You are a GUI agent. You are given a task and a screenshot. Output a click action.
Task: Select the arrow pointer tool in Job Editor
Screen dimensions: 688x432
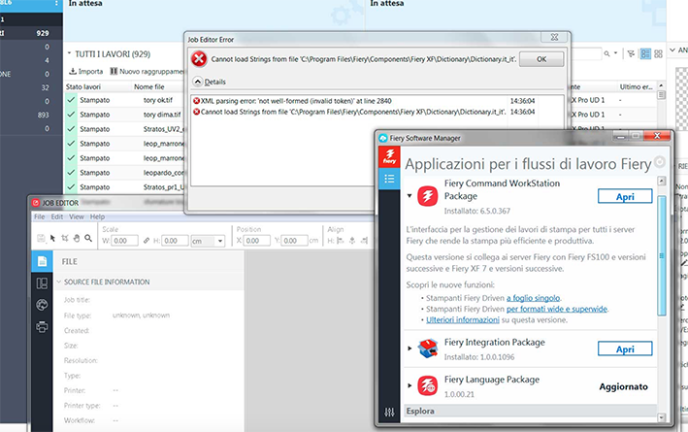[52, 238]
